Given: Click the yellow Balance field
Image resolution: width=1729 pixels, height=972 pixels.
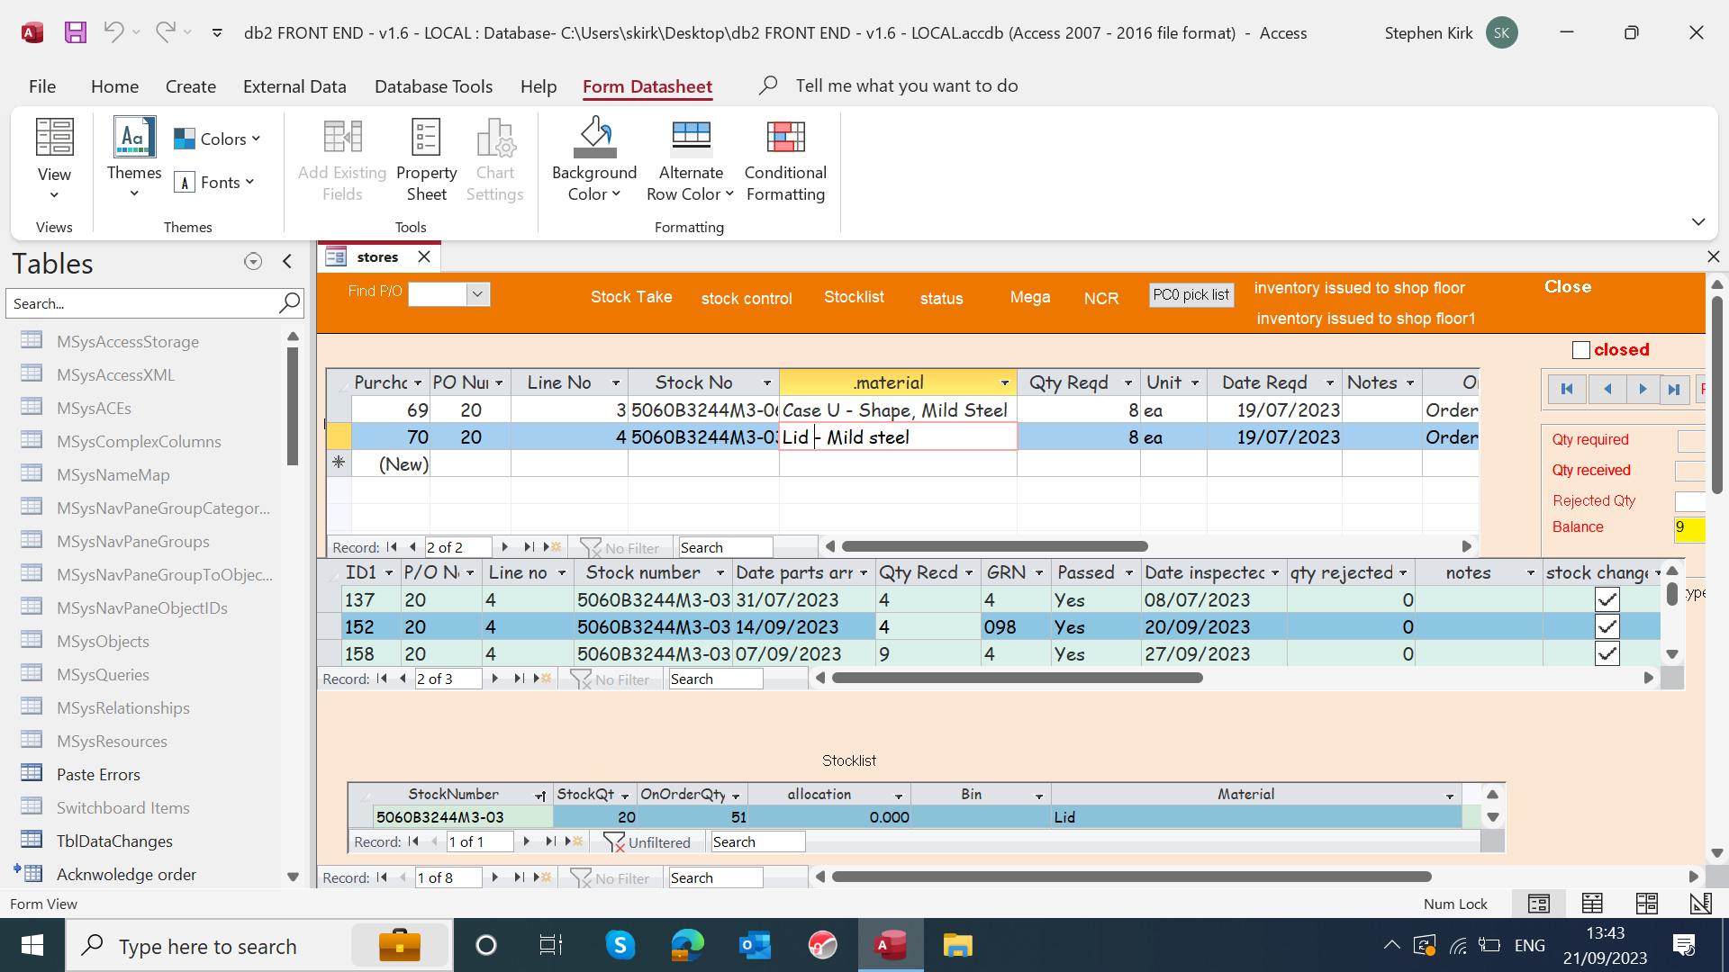Looking at the screenshot, I should (1688, 528).
